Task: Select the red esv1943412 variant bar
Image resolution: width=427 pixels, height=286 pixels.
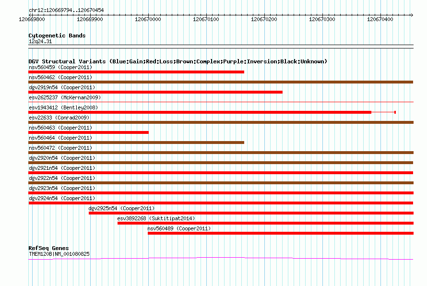Action: tap(212, 112)
